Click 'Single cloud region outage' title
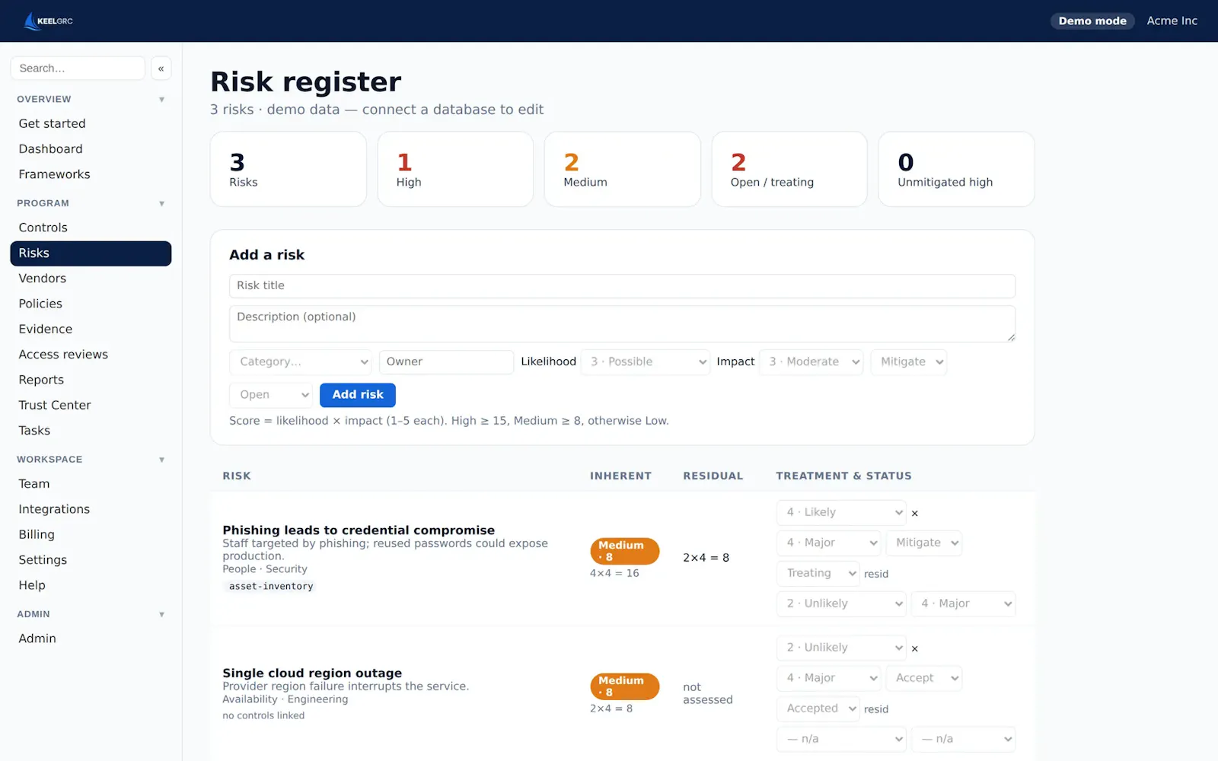Image resolution: width=1218 pixels, height=761 pixels. coord(312,673)
